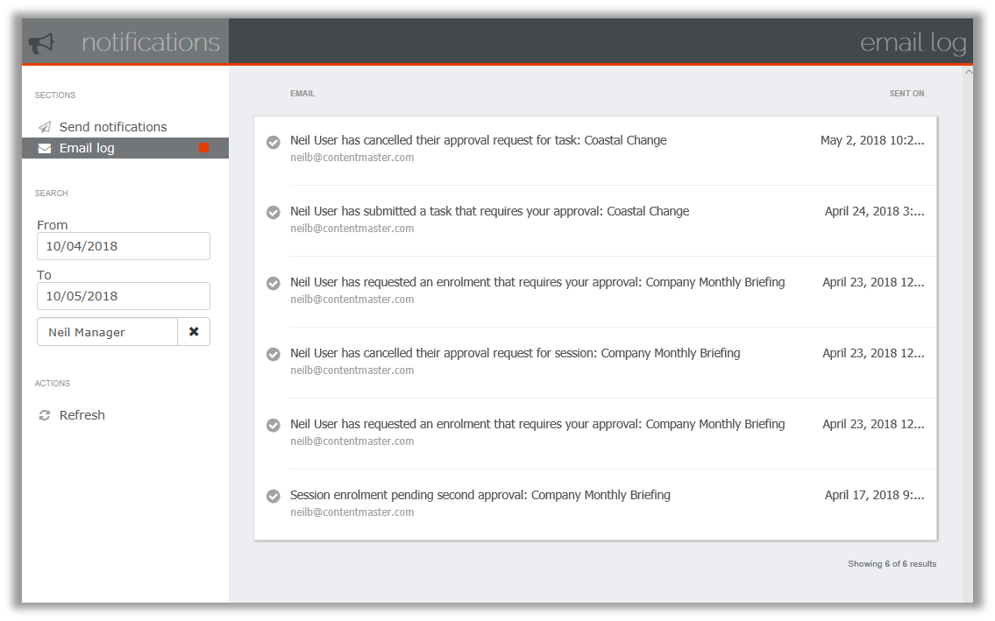Click the red square indicator on Email log
The width and height of the screenshot is (995, 621).
coord(204,148)
